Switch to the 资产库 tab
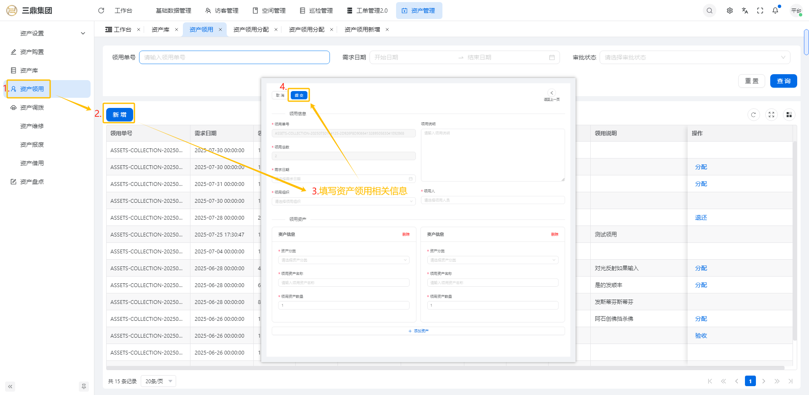809x395 pixels. tap(161, 30)
